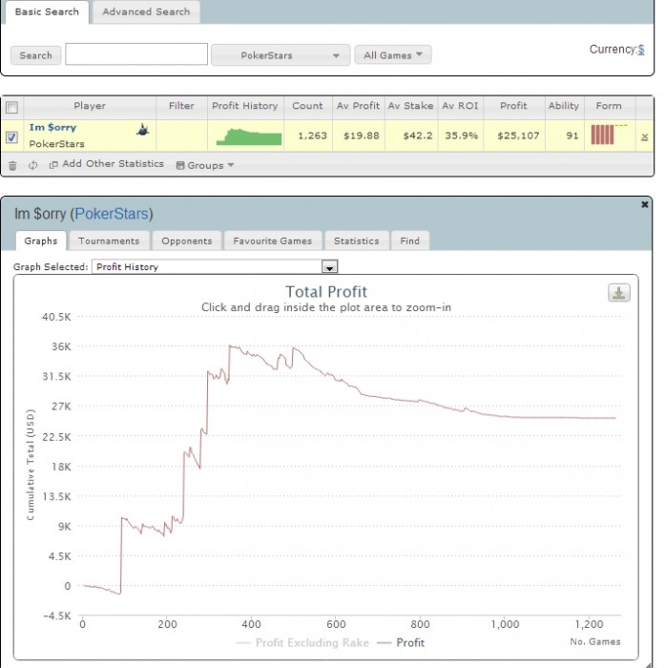
Task: Open the Statistics tab
Action: point(357,240)
